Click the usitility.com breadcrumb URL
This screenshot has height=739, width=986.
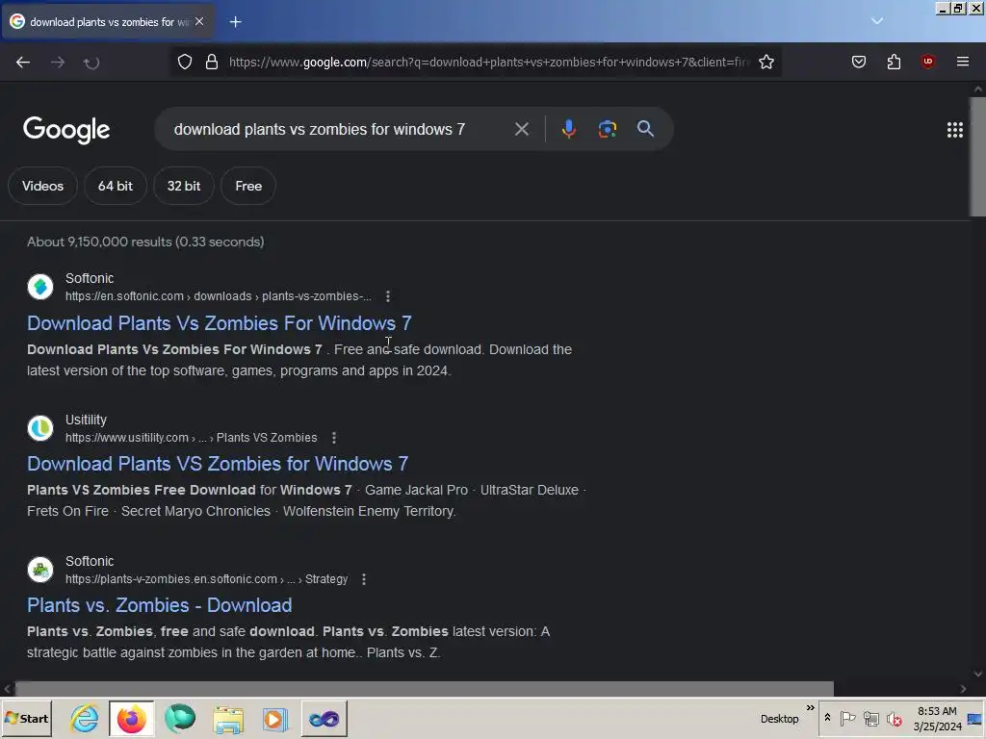pyautogui.click(x=192, y=438)
